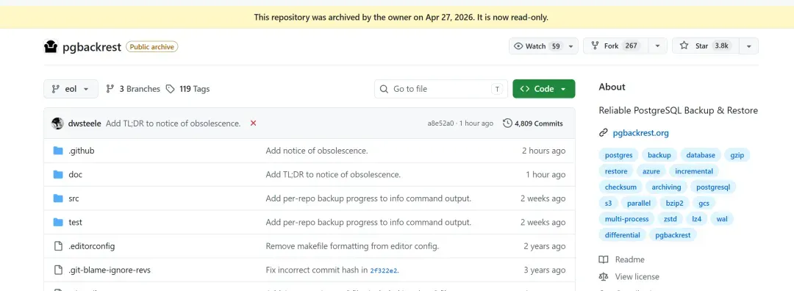The width and height of the screenshot is (794, 291).
Task: Select the wal topic tag
Action: (722, 219)
